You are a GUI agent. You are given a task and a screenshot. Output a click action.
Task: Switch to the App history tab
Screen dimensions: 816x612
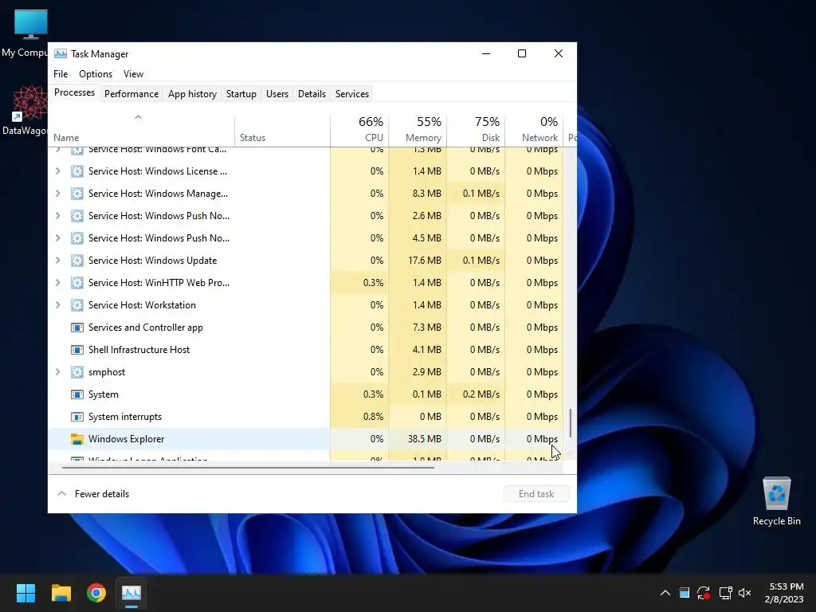coord(192,94)
